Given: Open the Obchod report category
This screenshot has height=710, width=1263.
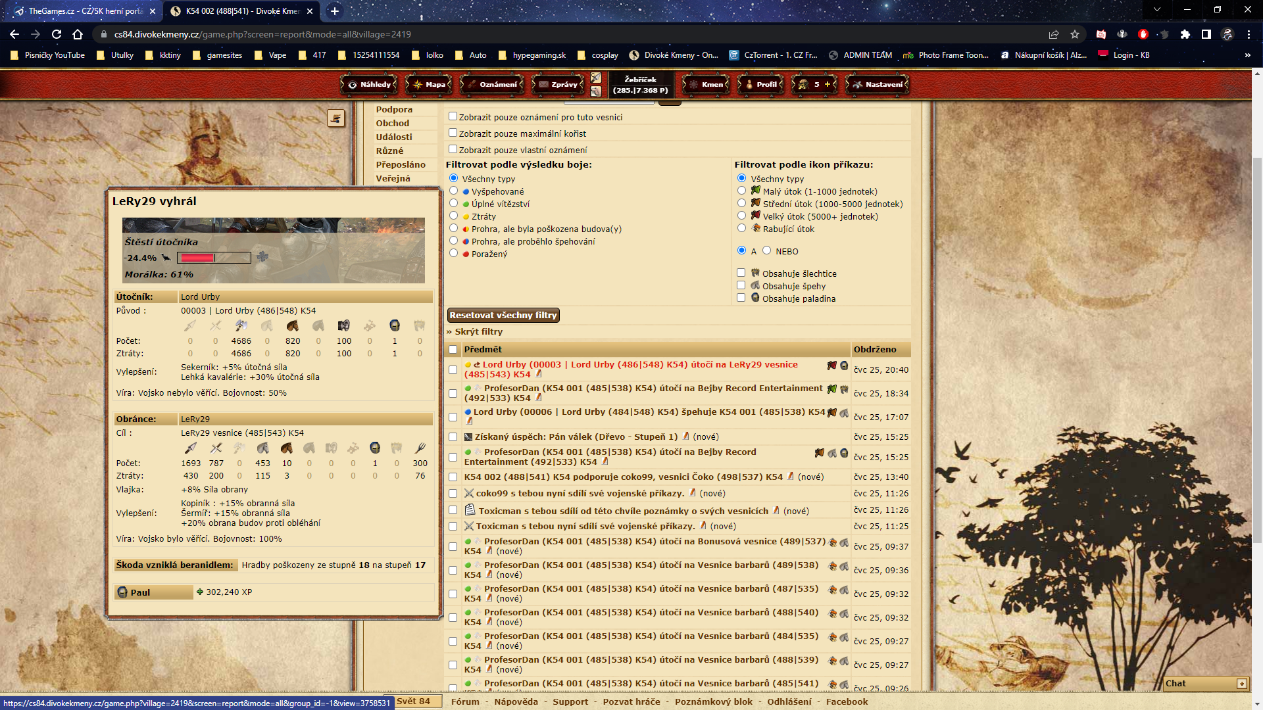Looking at the screenshot, I should 393,123.
